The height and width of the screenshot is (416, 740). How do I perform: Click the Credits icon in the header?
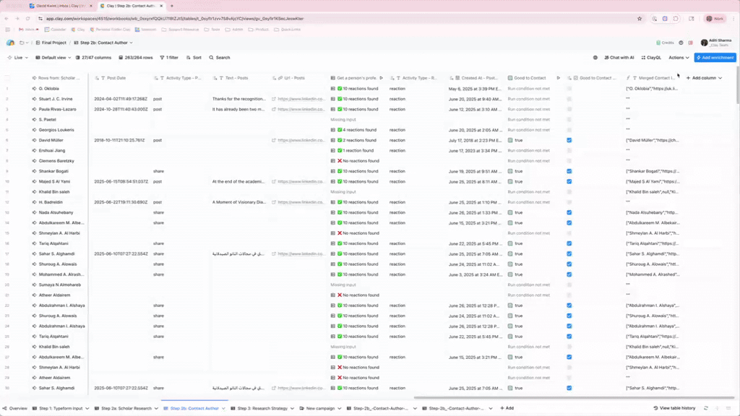665,43
